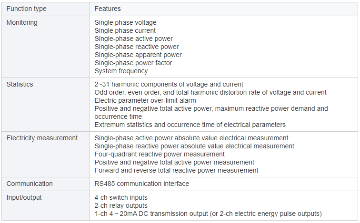
Task: Click the 'Input/output' row label
Action: pos(24,197)
